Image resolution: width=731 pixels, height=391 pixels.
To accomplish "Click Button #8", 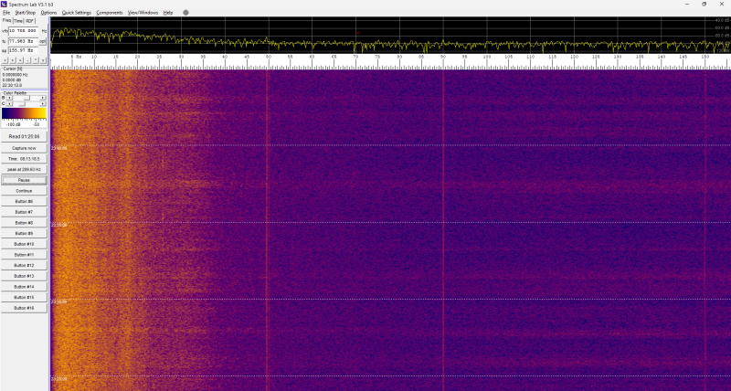I will pyautogui.click(x=24, y=223).
